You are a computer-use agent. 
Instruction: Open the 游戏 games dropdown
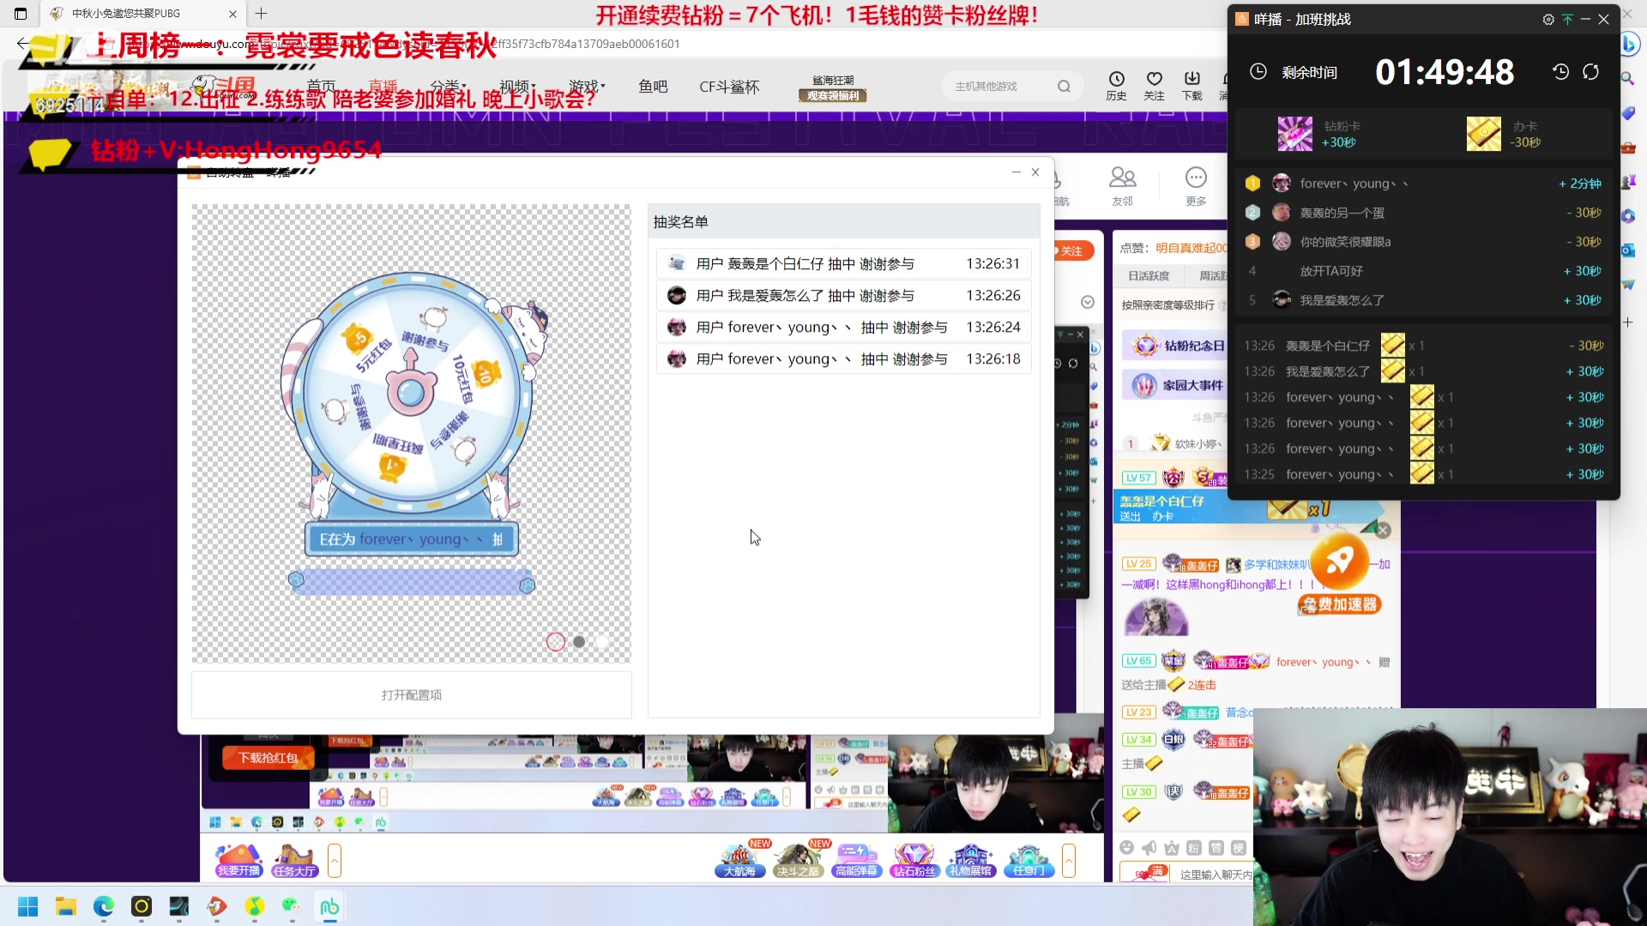585,86
